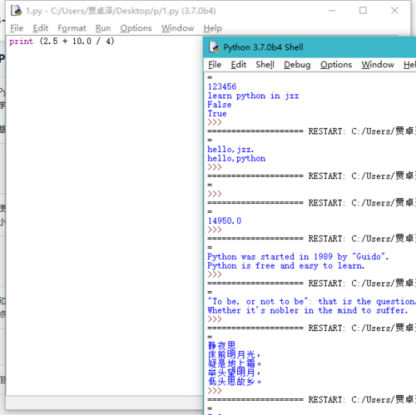Click 'Whether it's nobler in the mind' line

[308, 310]
